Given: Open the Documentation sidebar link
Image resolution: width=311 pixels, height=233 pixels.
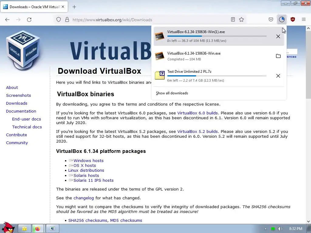Looking at the screenshot, I should click(21, 111).
